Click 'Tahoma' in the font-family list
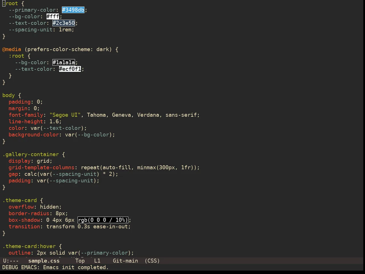365x274 pixels. tap(96, 115)
